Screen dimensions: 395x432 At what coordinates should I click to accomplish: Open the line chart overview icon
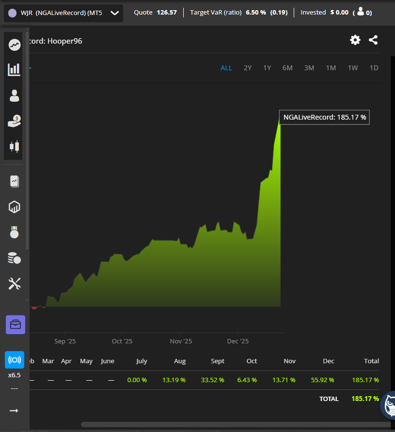click(15, 45)
